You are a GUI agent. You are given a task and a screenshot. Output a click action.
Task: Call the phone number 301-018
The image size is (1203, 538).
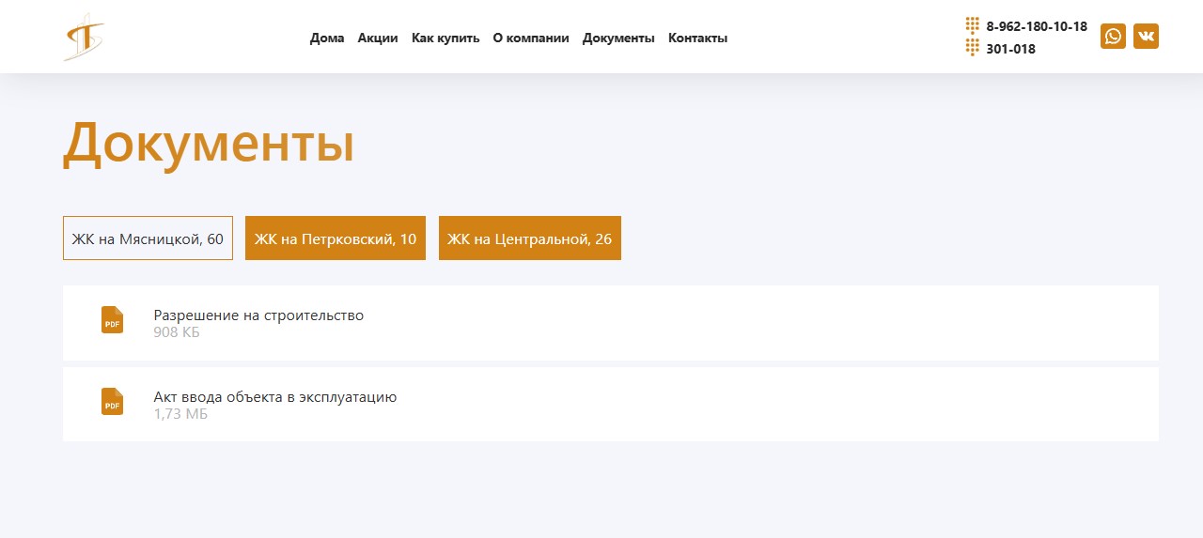click(1010, 49)
